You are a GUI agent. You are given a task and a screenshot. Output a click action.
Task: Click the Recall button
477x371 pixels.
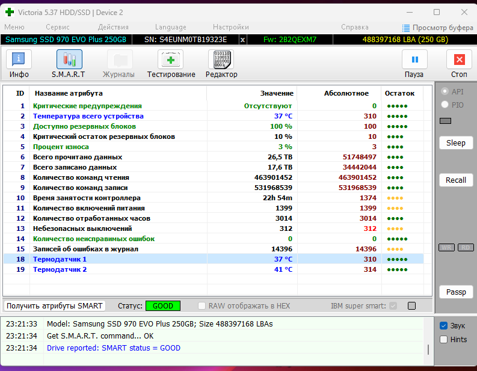pyautogui.click(x=456, y=180)
